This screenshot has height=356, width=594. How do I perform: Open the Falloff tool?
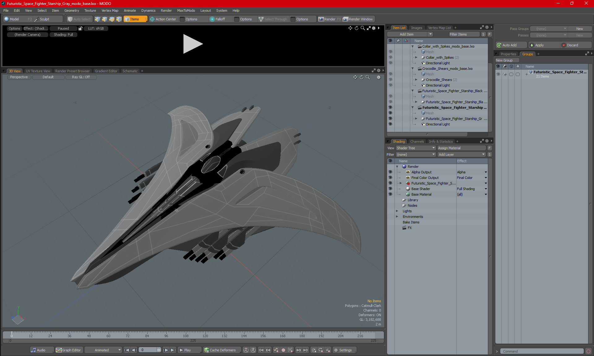[217, 19]
